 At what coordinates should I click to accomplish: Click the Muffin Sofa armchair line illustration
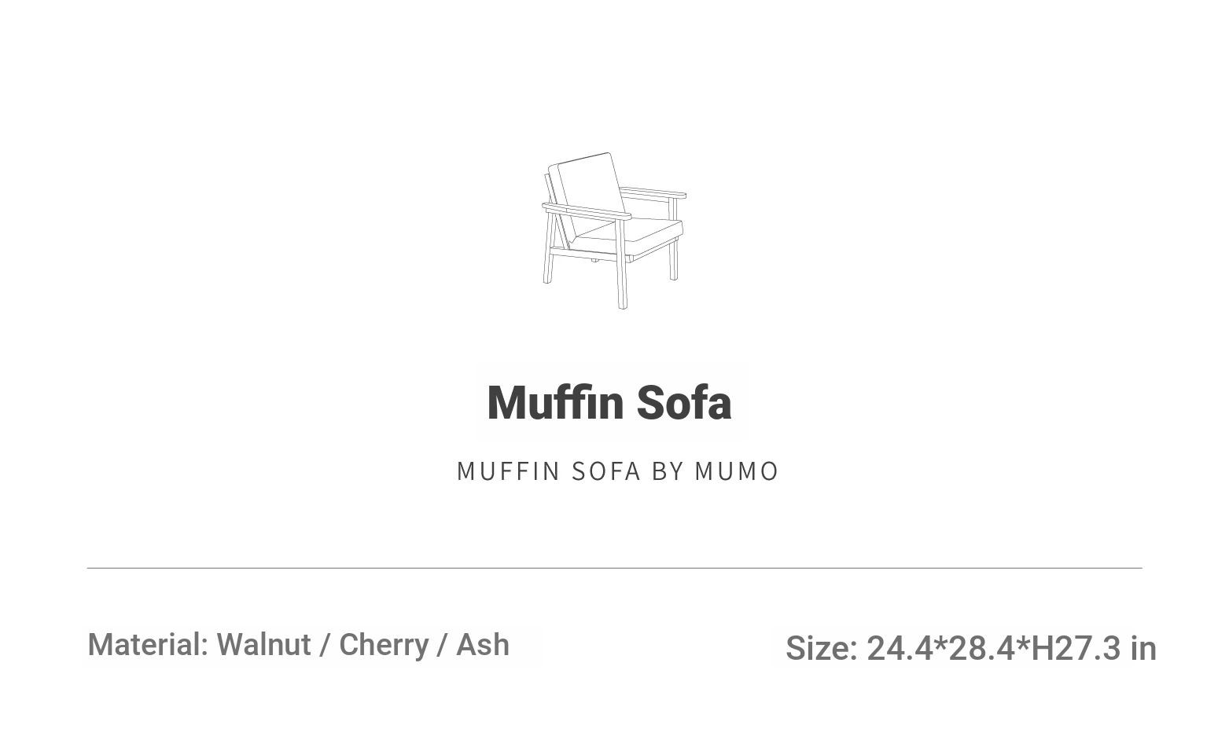click(613, 231)
